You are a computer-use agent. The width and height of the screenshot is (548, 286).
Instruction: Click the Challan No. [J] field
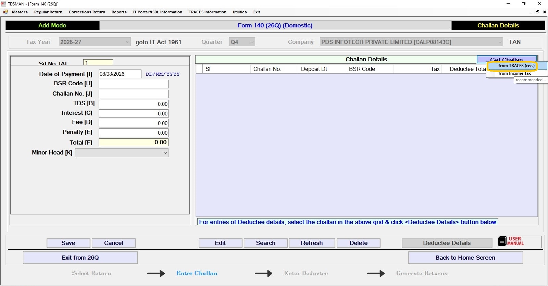(134, 94)
